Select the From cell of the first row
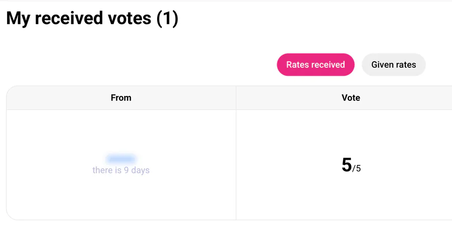The image size is (452, 228). [121, 165]
